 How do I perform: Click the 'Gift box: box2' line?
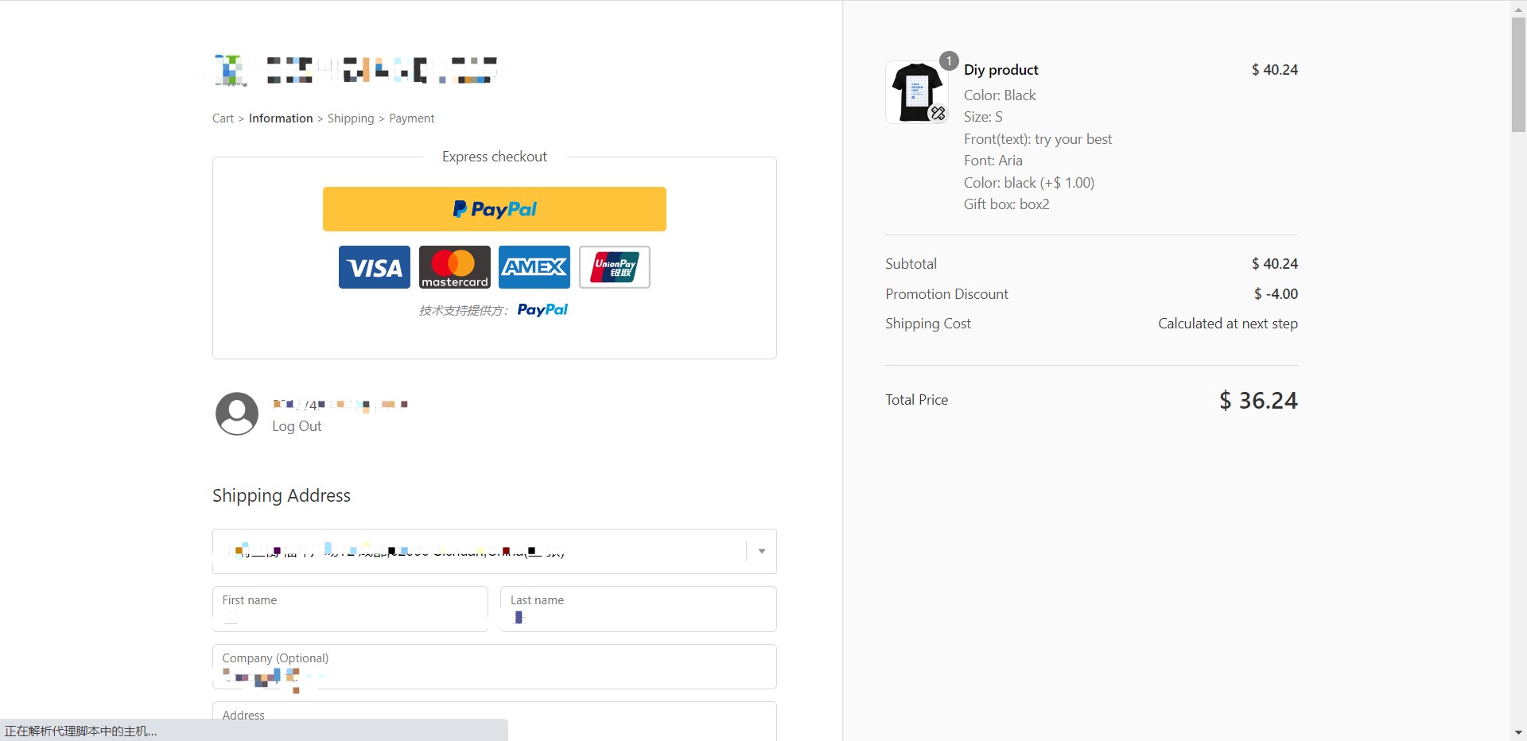click(x=1007, y=204)
